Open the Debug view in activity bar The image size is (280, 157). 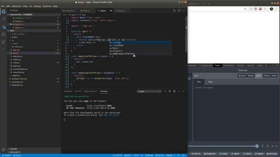pyautogui.click(x=3, y=34)
